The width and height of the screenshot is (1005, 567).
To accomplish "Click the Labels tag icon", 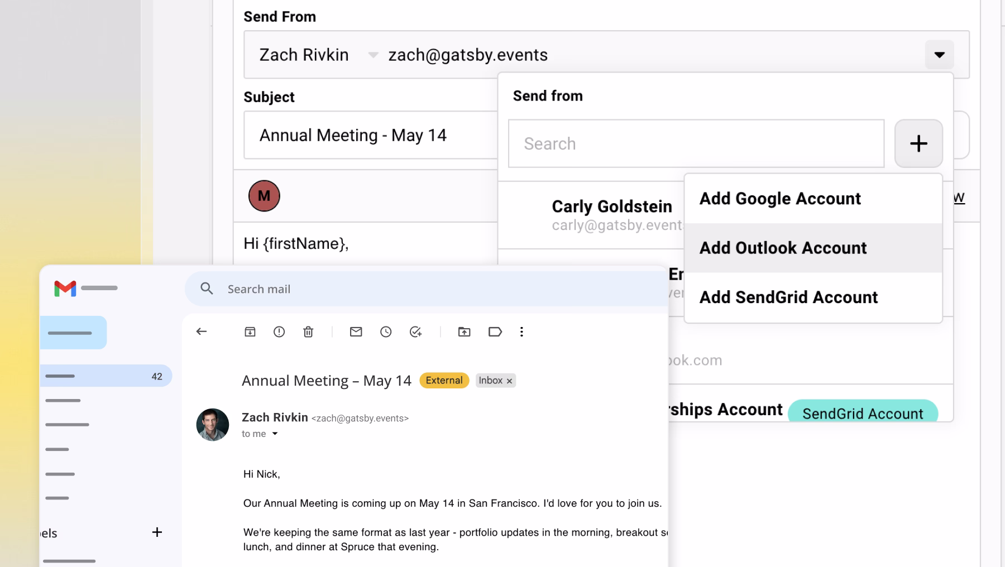I will [x=495, y=332].
